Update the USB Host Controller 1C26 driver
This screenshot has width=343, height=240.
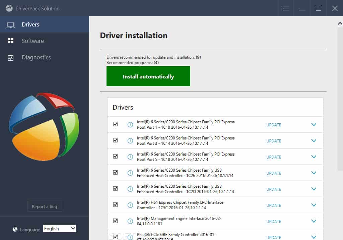click(274, 173)
